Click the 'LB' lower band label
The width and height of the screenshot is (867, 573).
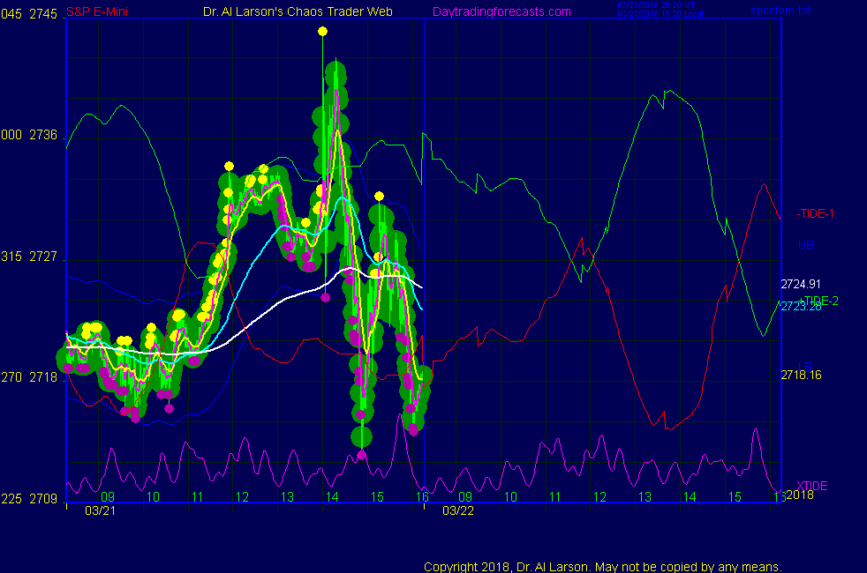[x=804, y=367]
